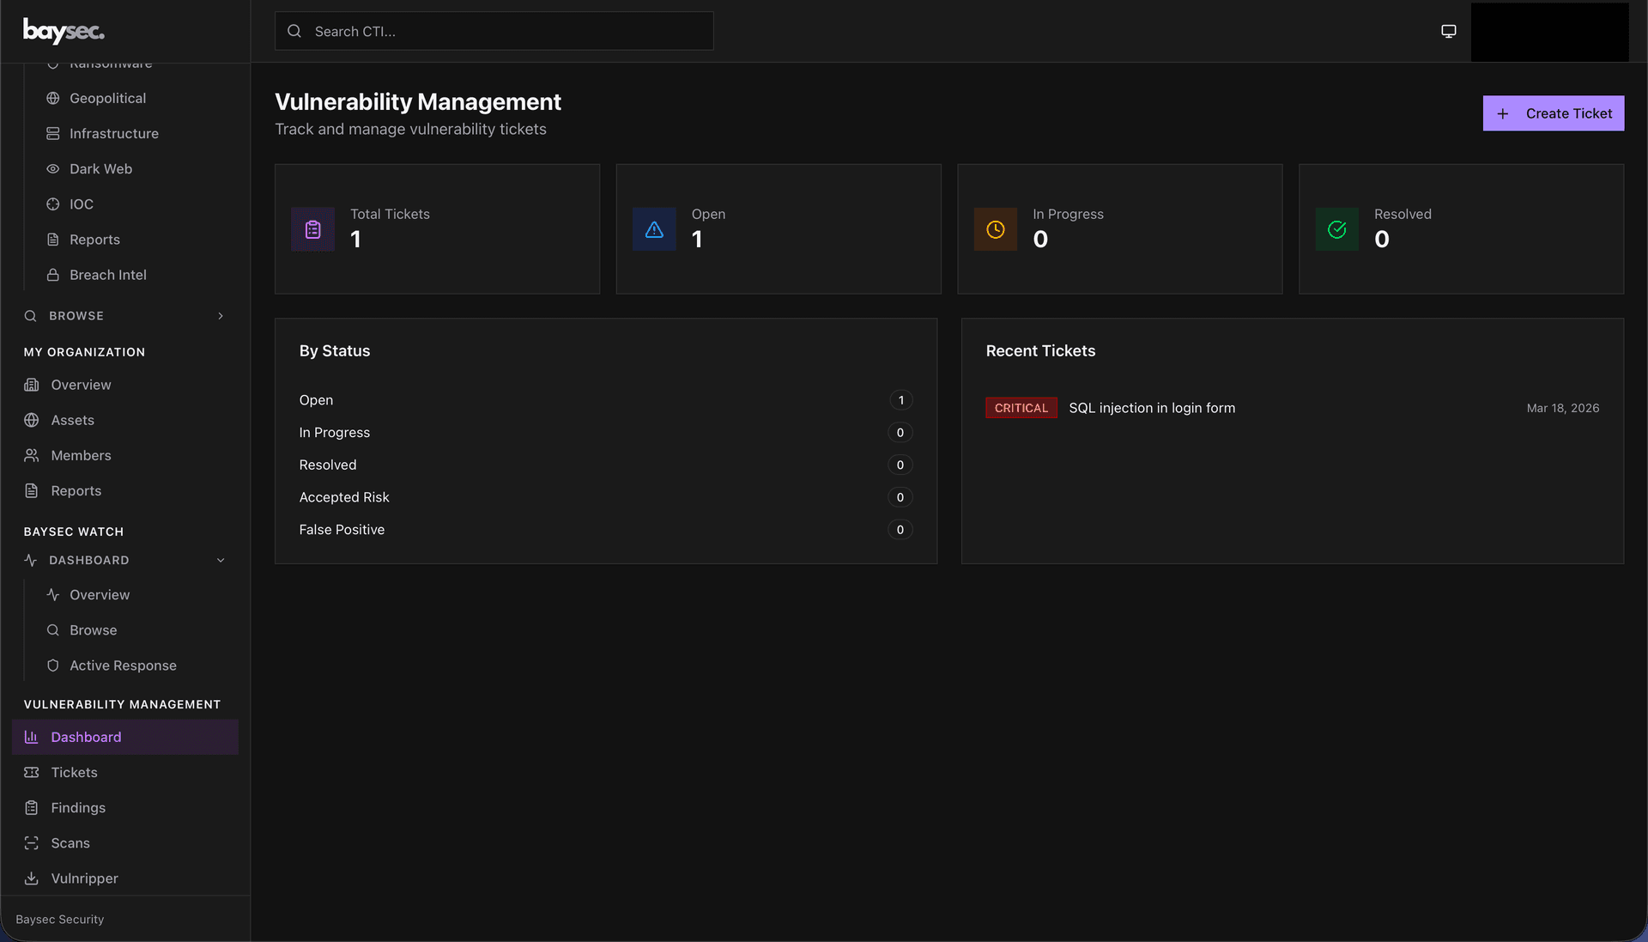Open the SQL injection in login form ticket
This screenshot has height=942, width=1648.
(1152, 408)
